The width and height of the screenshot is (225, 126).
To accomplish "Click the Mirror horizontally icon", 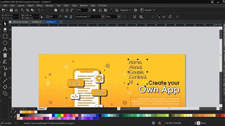I will point(66,17).
